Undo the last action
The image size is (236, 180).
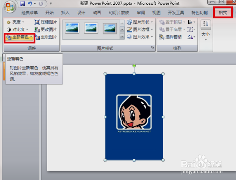click(30, 4)
